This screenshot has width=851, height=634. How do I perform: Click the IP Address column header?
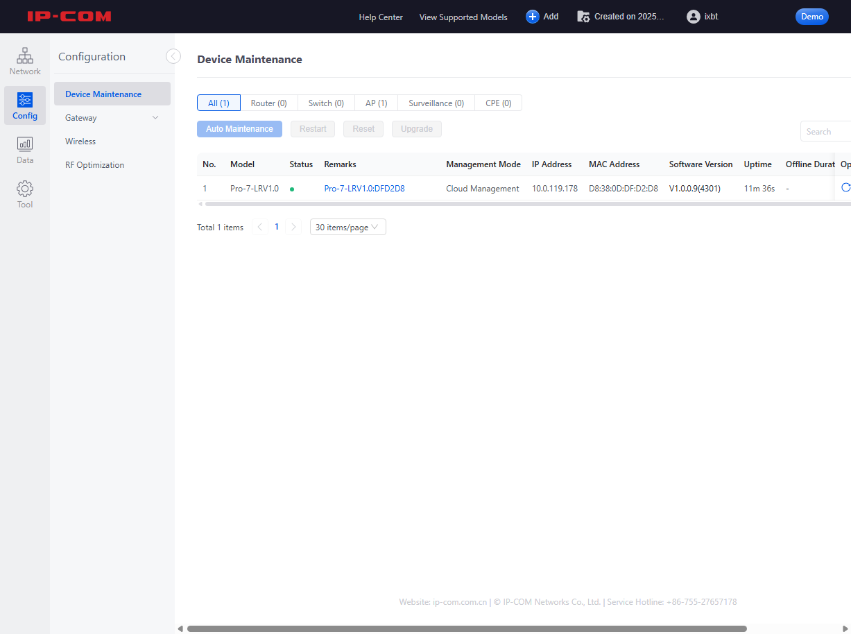[552, 164]
